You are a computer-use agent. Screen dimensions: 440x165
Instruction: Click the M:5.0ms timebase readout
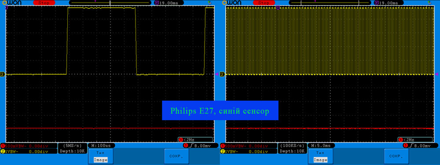tap(321, 146)
